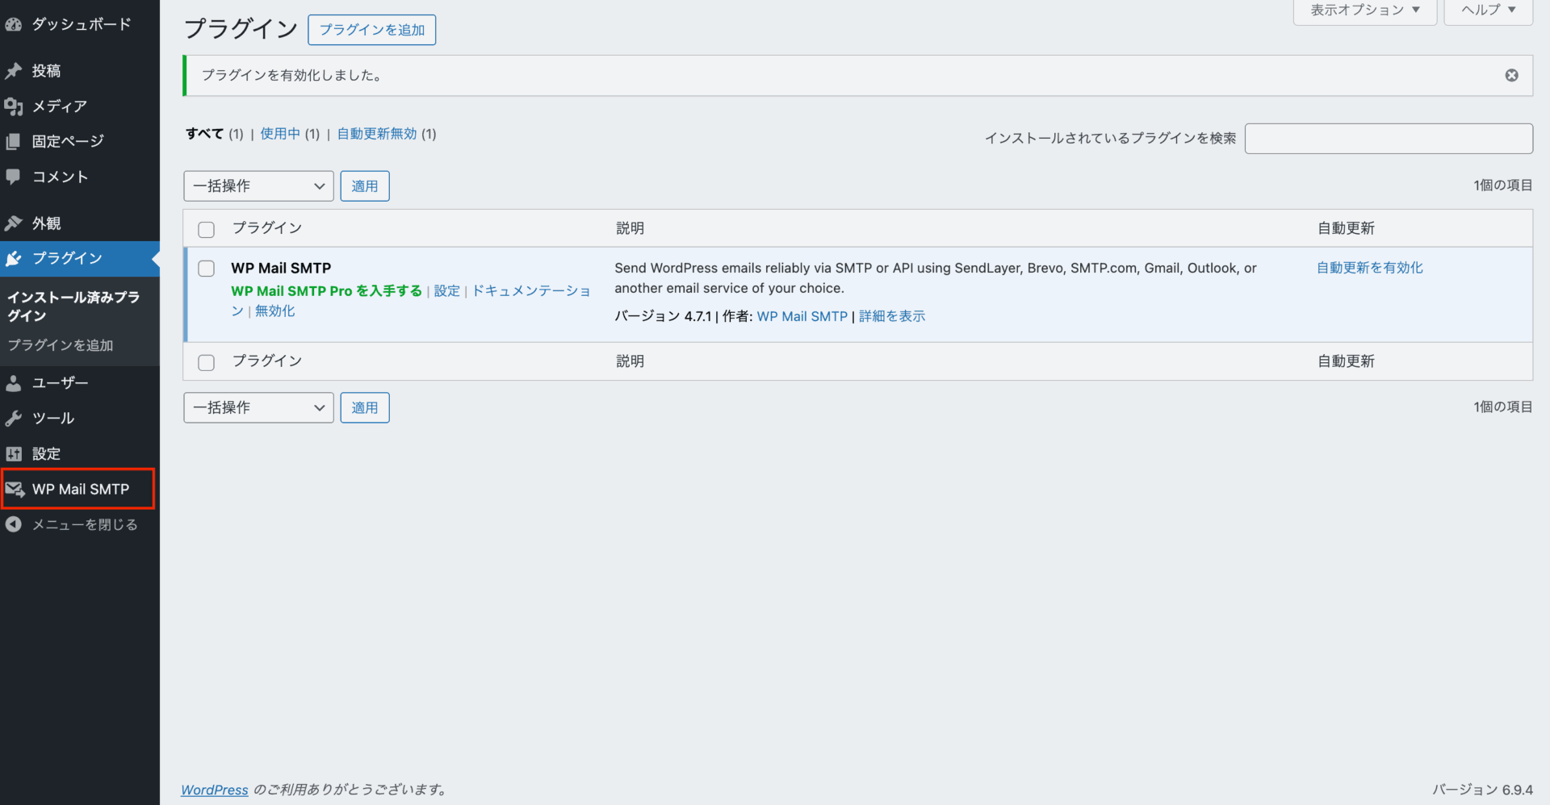Check the WP Mail SMTP plugin checkbox
This screenshot has height=805, width=1550.
point(207,269)
